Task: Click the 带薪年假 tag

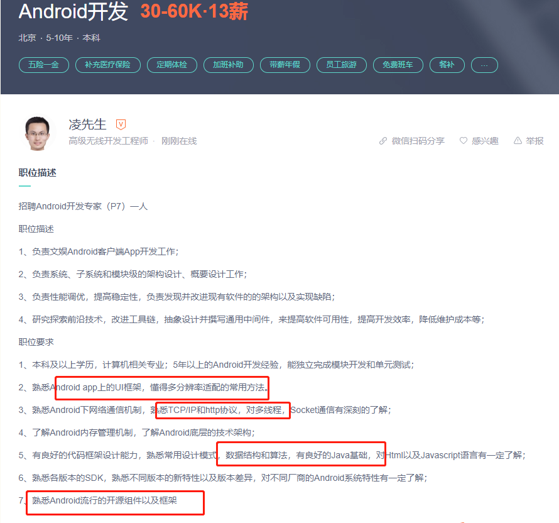Action: click(285, 65)
